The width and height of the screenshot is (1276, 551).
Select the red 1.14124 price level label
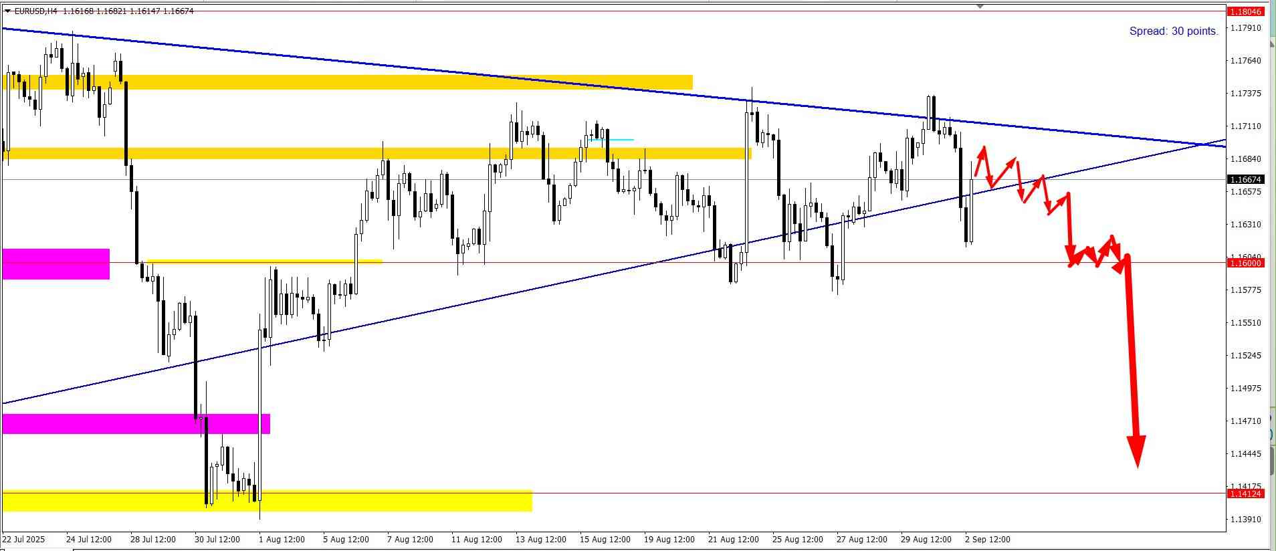pyautogui.click(x=1246, y=493)
